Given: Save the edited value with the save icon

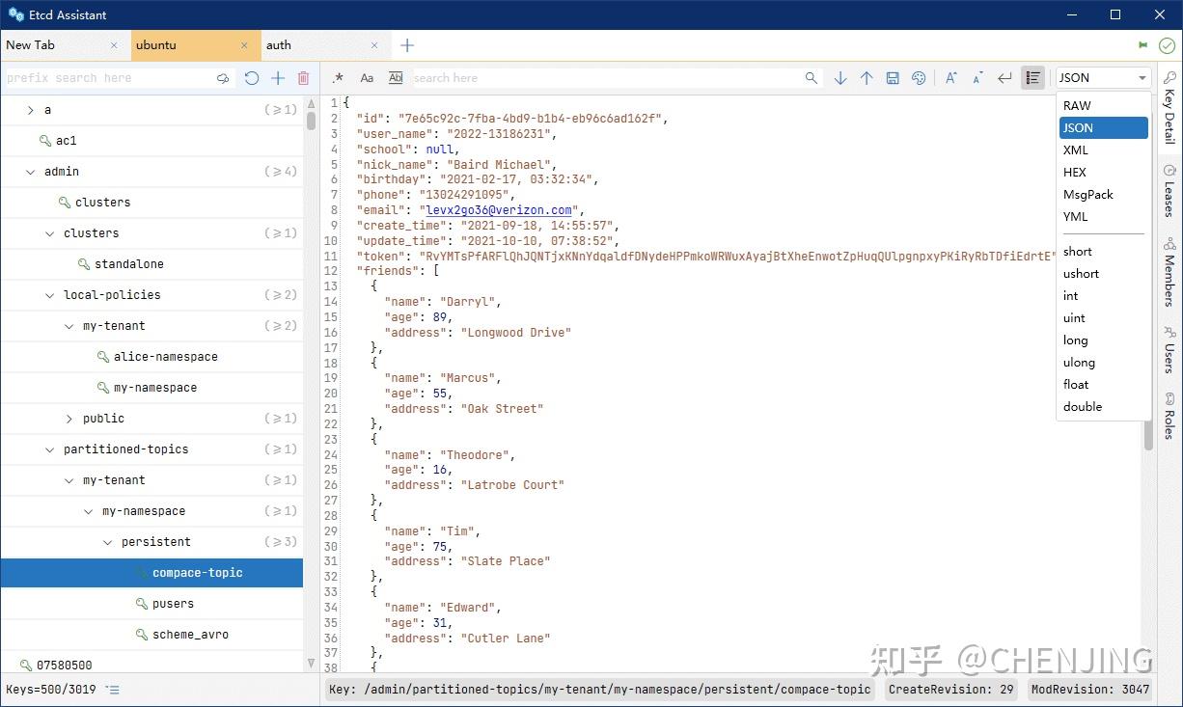Looking at the screenshot, I should click(x=892, y=77).
